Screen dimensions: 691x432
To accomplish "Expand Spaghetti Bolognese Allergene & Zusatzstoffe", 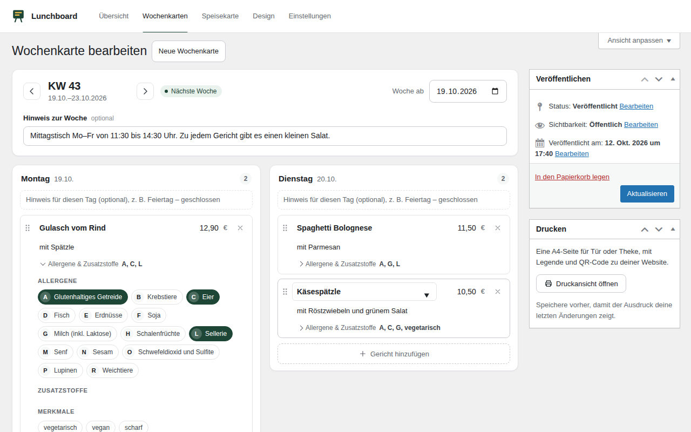I will (349, 264).
